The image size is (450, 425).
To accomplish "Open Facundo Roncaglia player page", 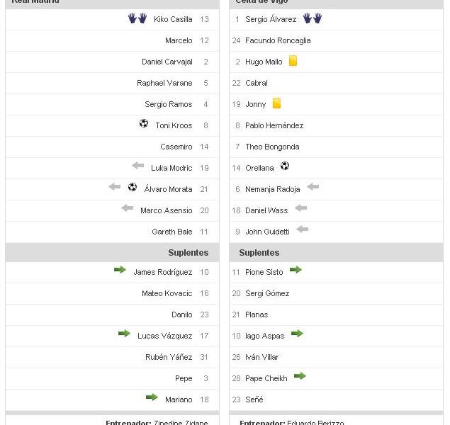I will click(278, 40).
